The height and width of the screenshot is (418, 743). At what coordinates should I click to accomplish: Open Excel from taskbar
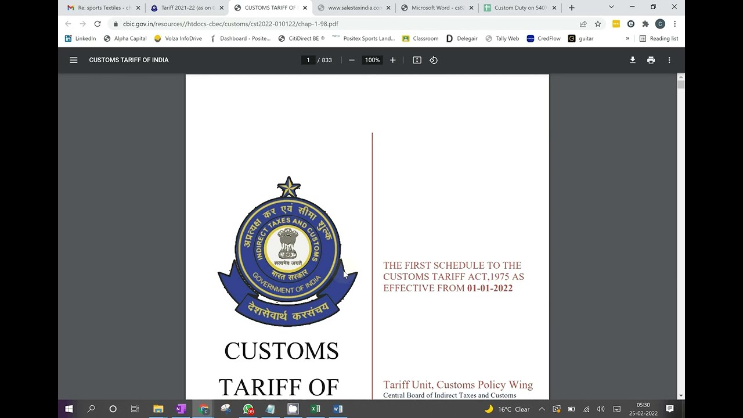(315, 409)
